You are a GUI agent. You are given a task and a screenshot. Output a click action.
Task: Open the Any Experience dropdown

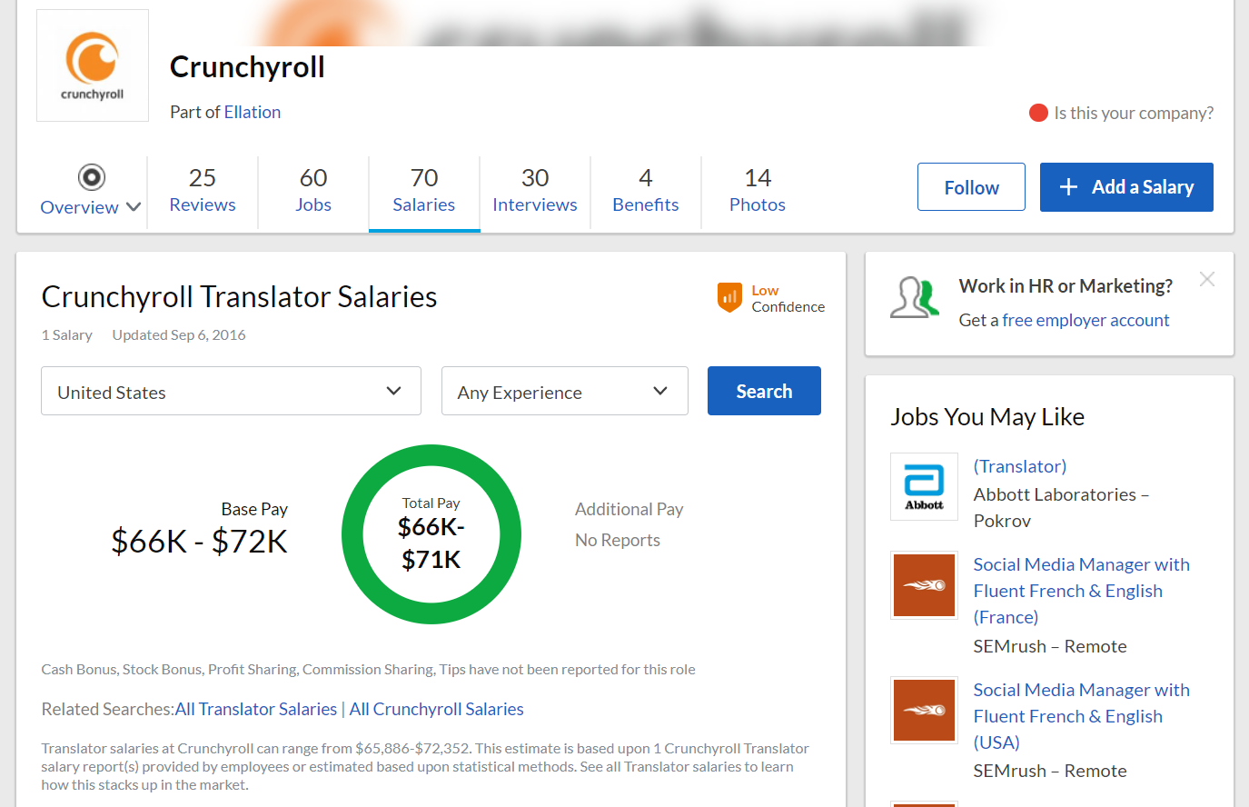[x=564, y=392]
